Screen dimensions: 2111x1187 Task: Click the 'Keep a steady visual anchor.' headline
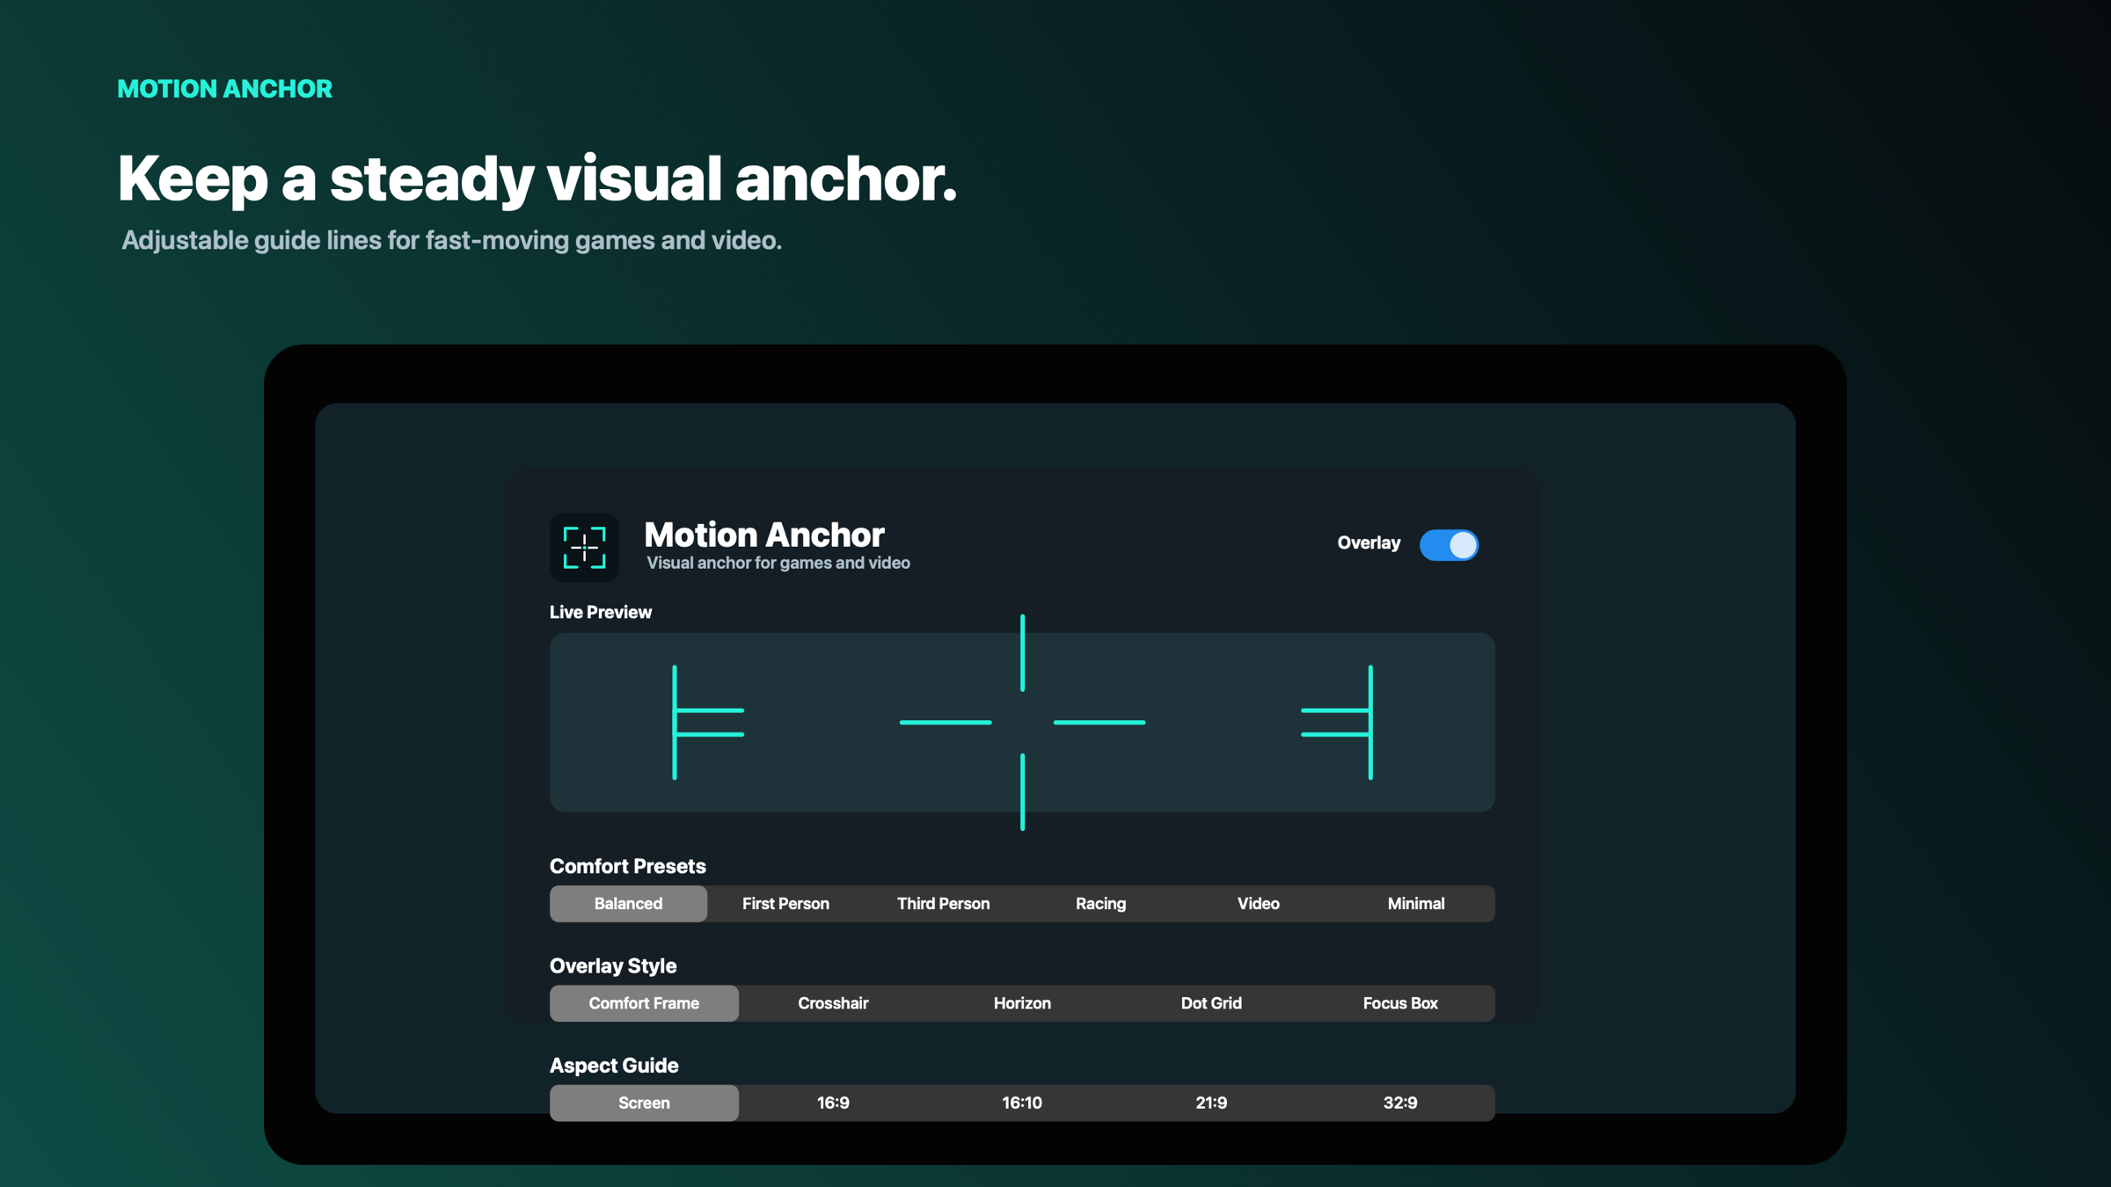537,179
